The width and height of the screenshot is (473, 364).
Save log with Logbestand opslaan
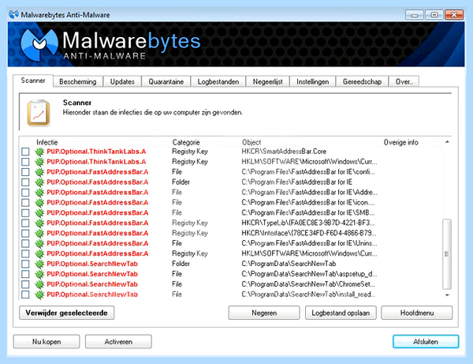click(341, 313)
